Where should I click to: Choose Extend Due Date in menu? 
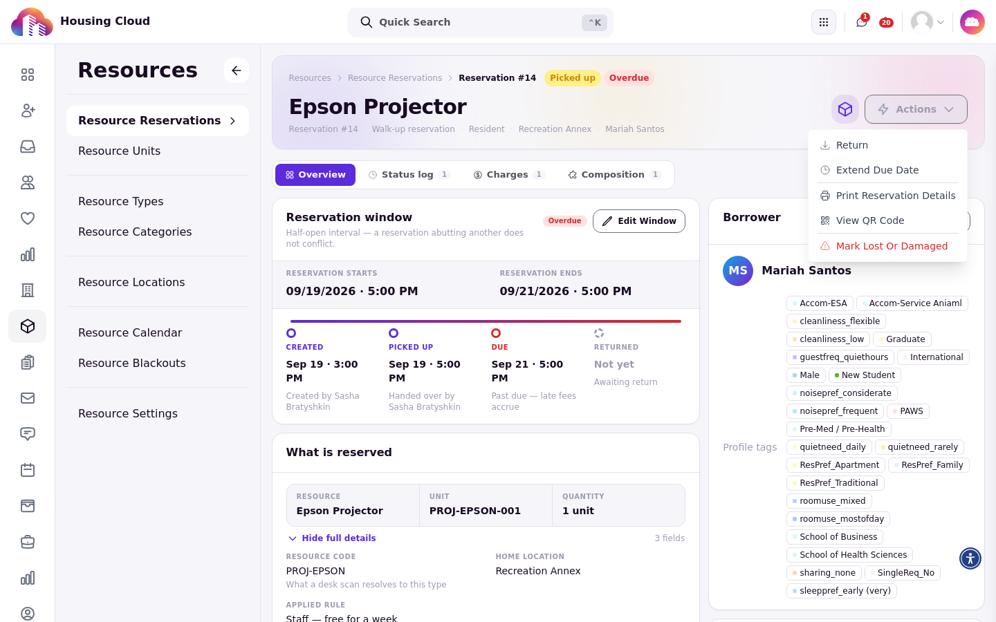pos(888,170)
